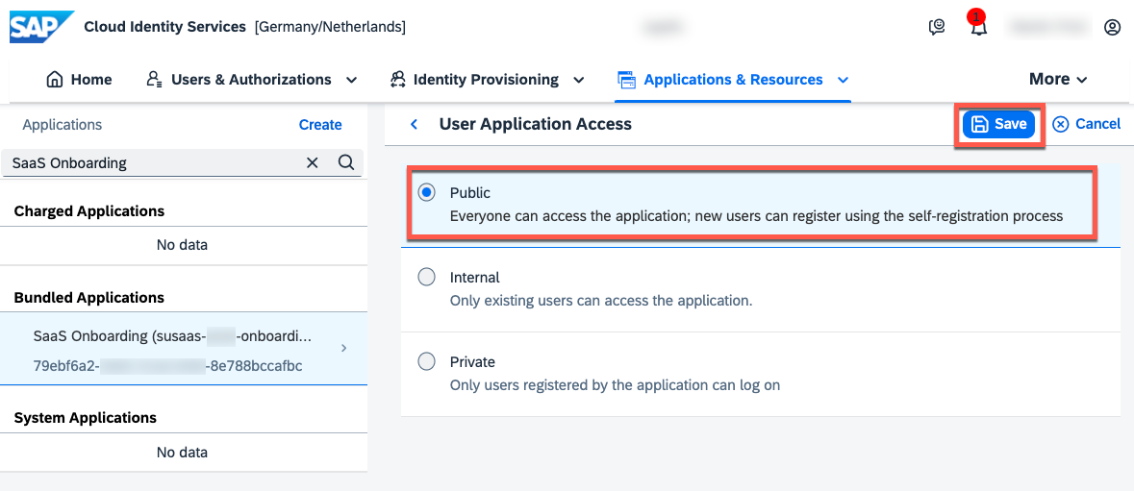The image size is (1134, 491).
Task: Click the circled X Cancel icon
Action: pos(1060,124)
